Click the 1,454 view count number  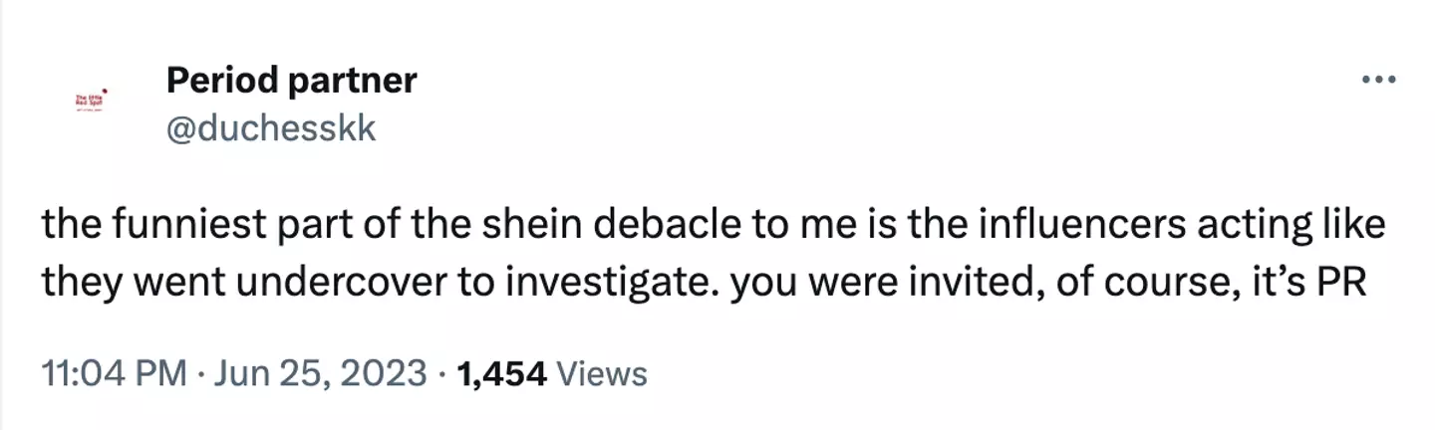500,373
